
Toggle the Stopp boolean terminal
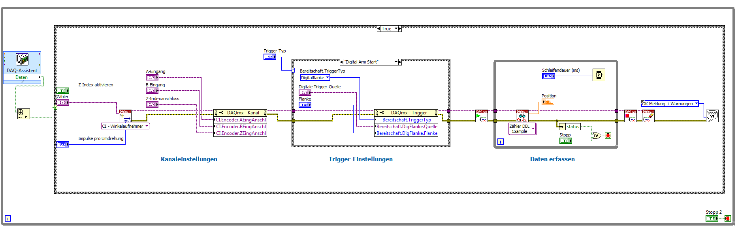tap(566, 141)
